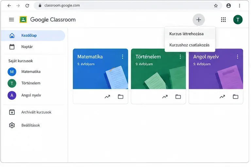Click the classroom.google.com address bar
The image size is (251, 167).
(x=128, y=6)
